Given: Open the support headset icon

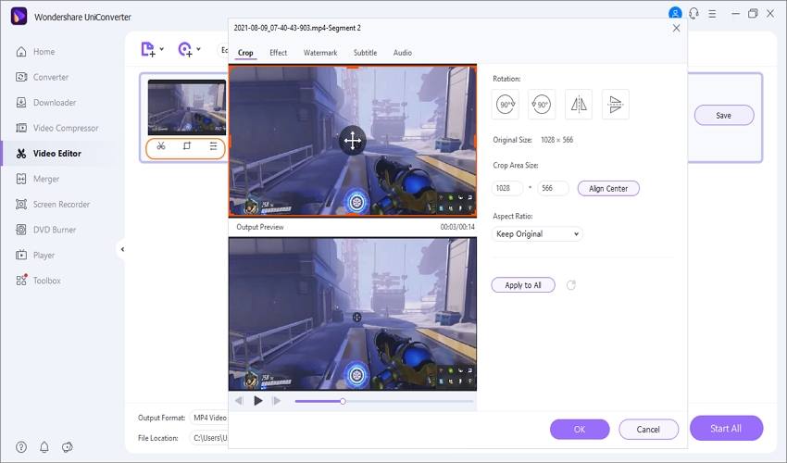Looking at the screenshot, I should [x=694, y=14].
